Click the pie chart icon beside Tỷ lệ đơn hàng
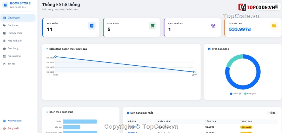 coord(209,49)
